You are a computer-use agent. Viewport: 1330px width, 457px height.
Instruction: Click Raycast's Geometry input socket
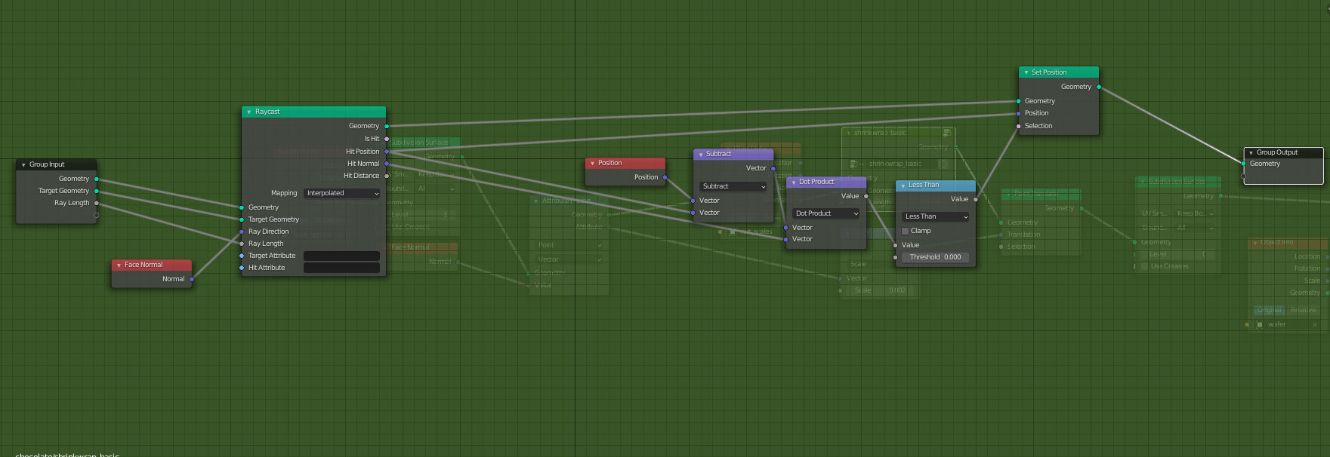pos(242,207)
